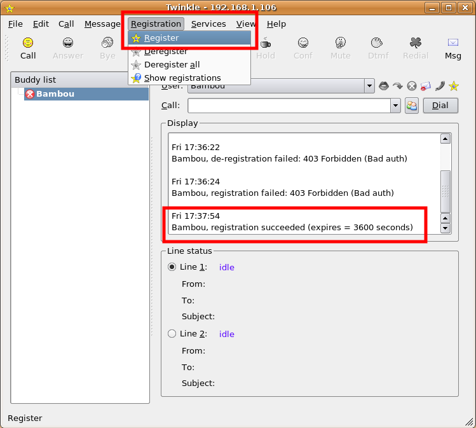
Task: Open the Help menu
Action: (276, 24)
